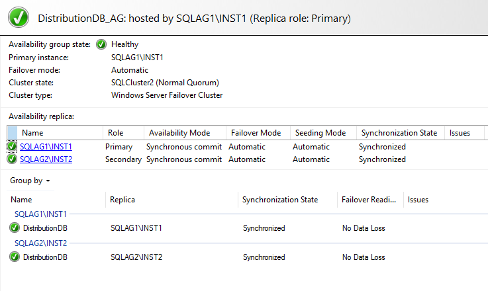Click green status icon beside SQLAG2\INST2 replica link

(x=12, y=159)
